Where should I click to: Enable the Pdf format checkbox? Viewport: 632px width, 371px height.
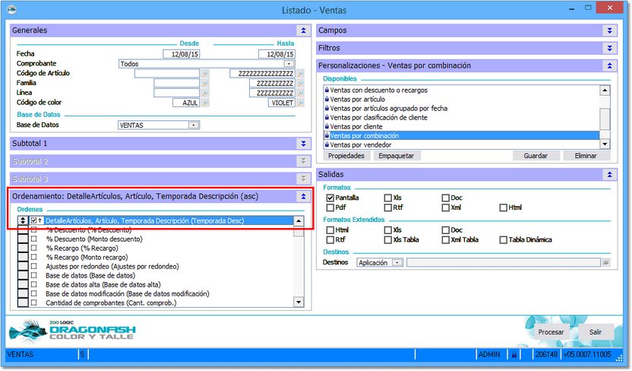(x=330, y=207)
